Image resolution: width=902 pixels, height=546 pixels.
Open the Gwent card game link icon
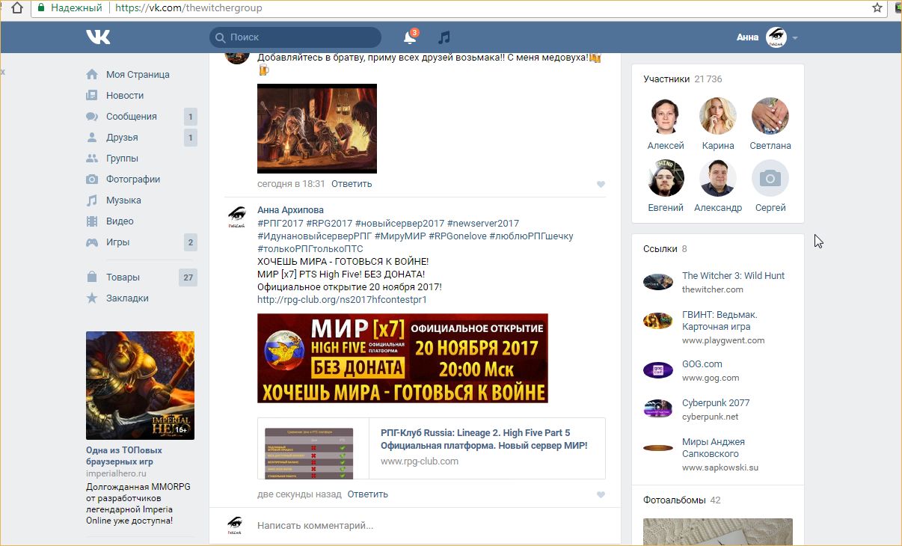coord(658,321)
